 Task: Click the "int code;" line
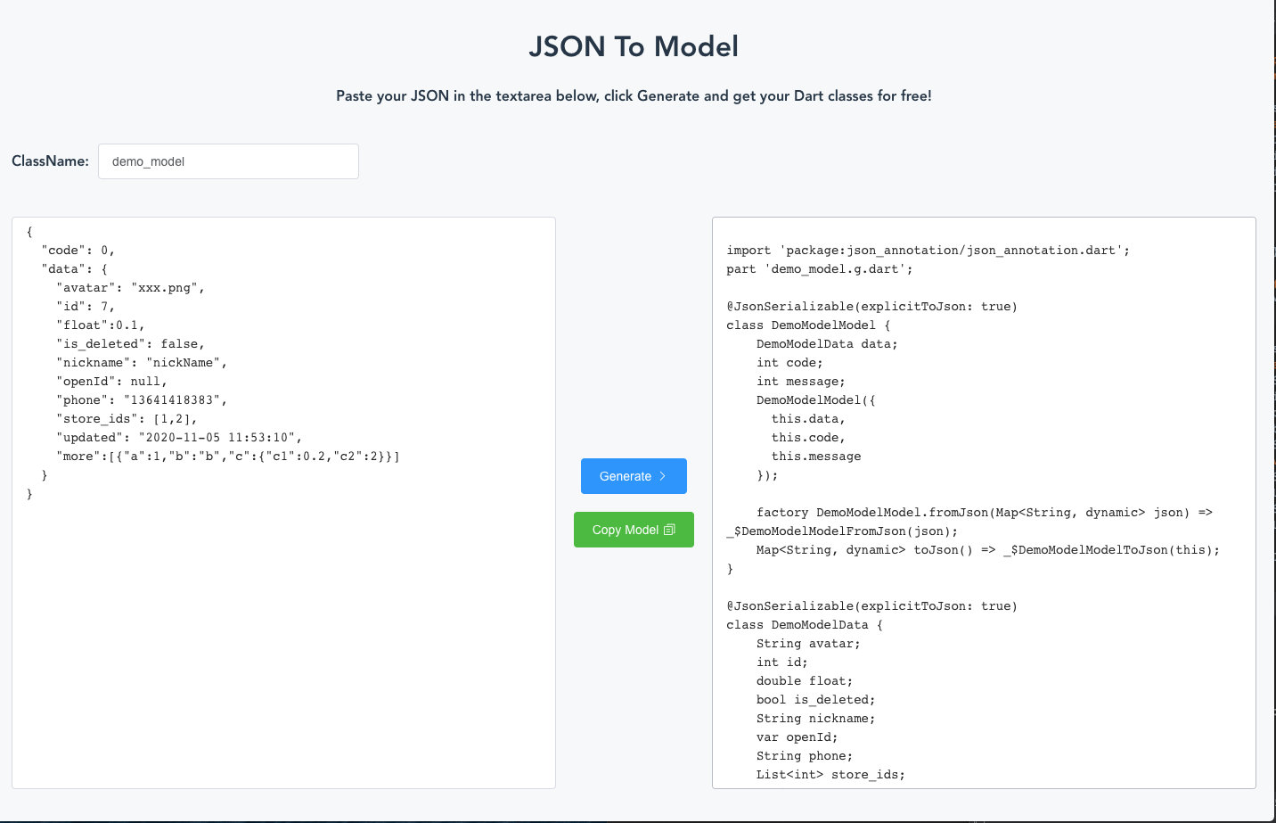coord(789,363)
